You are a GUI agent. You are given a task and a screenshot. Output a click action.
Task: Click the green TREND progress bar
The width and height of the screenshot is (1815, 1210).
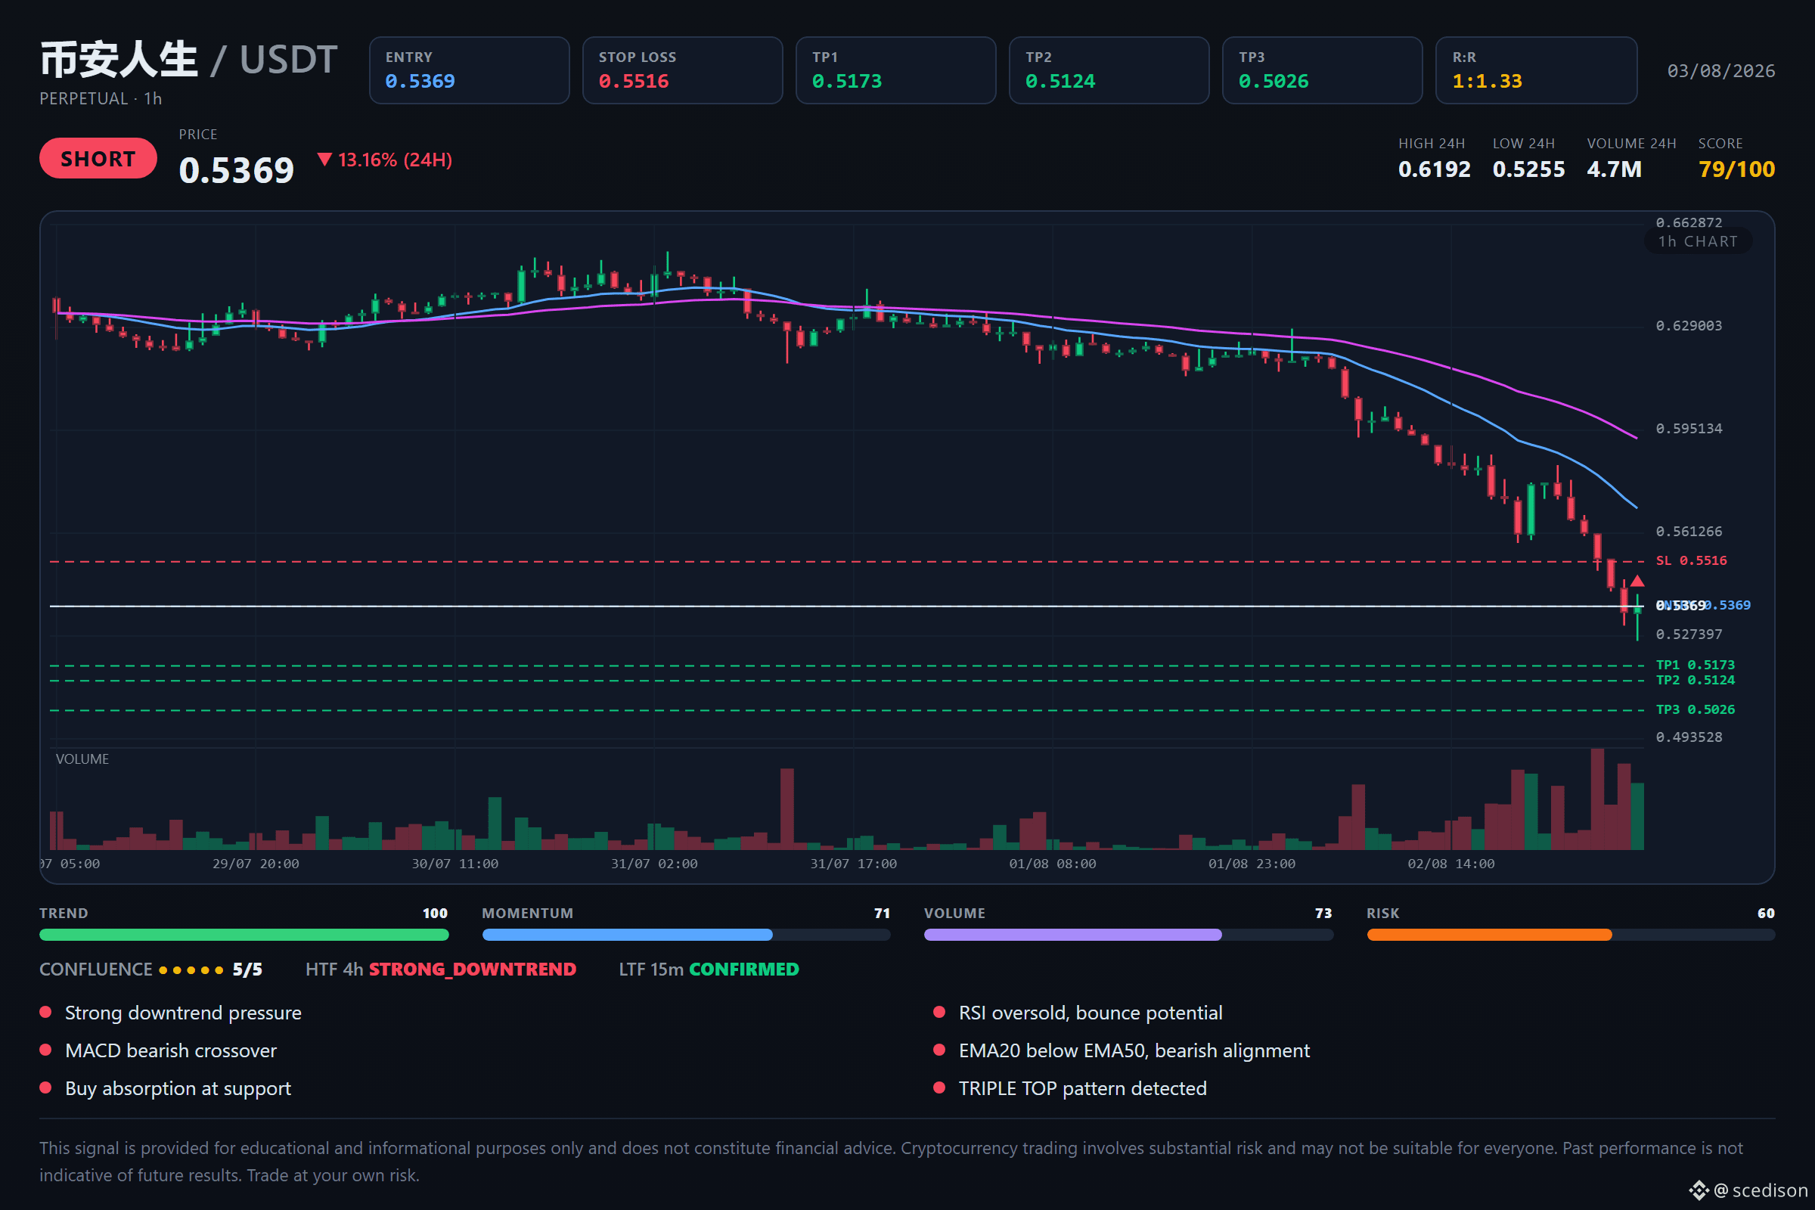(244, 935)
